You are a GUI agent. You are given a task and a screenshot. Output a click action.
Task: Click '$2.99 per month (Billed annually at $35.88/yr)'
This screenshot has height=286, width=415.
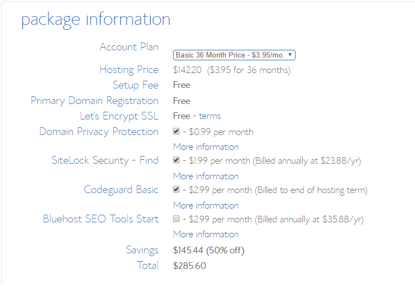click(276, 220)
